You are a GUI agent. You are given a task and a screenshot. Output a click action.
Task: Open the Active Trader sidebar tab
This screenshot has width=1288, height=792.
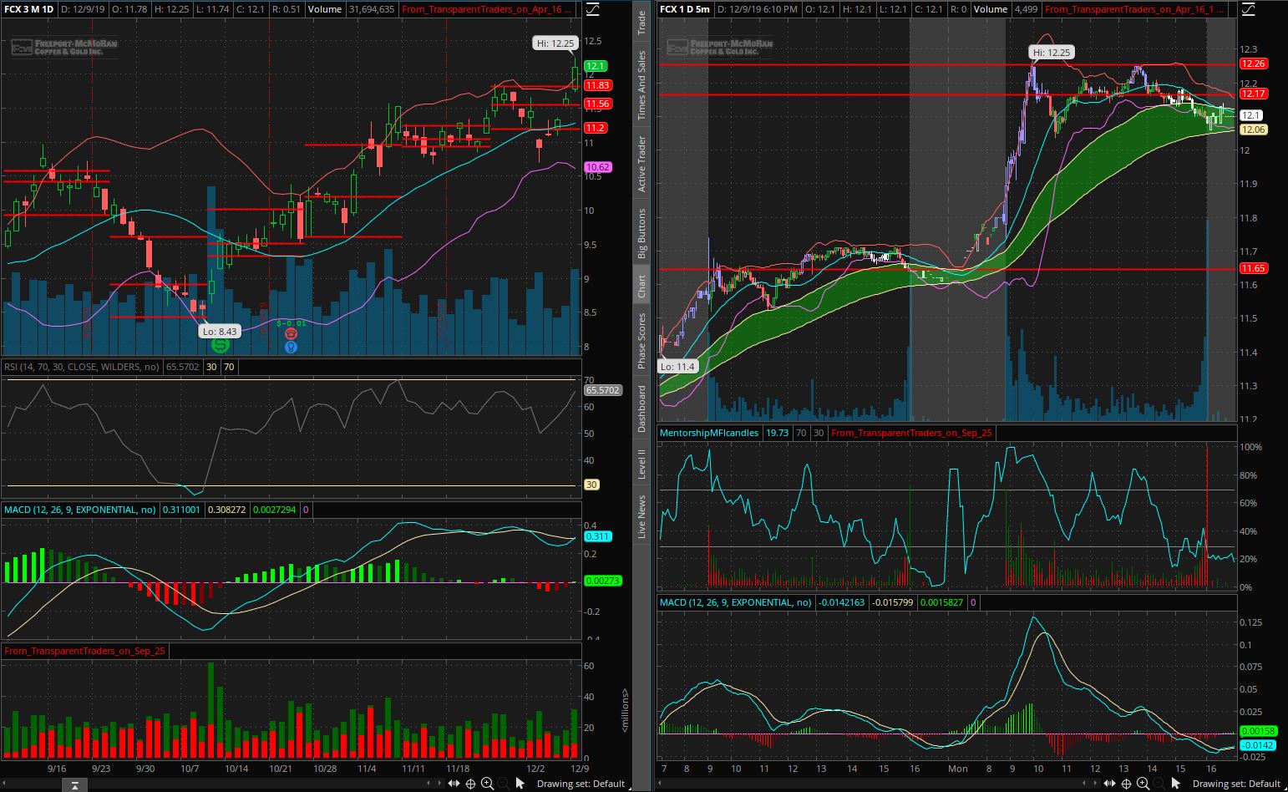pos(641,164)
